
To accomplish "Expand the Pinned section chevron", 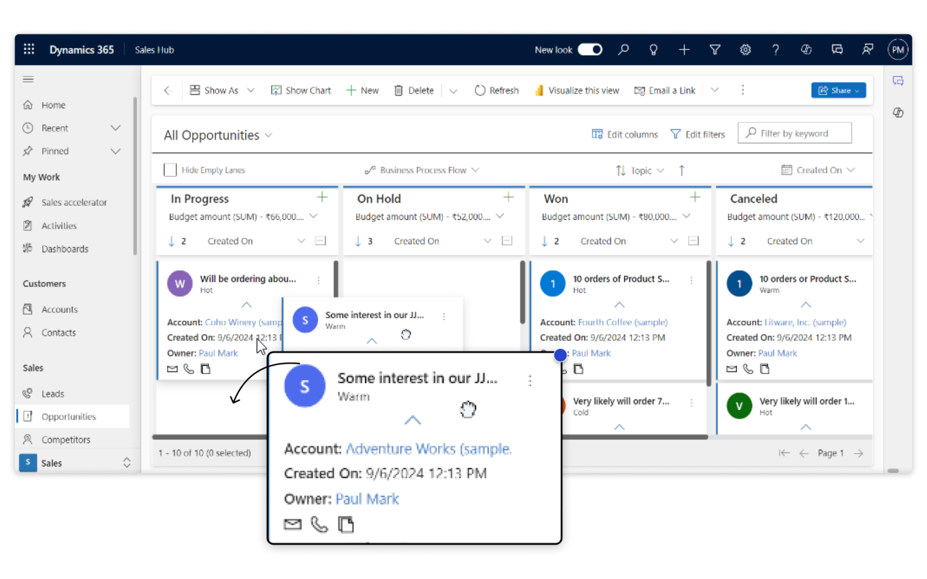I will 116,151.
